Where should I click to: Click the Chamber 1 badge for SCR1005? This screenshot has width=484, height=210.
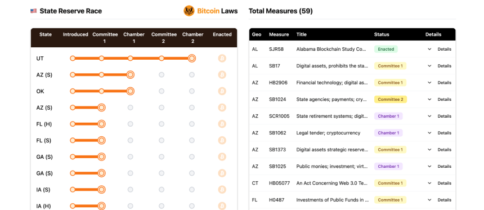click(388, 116)
